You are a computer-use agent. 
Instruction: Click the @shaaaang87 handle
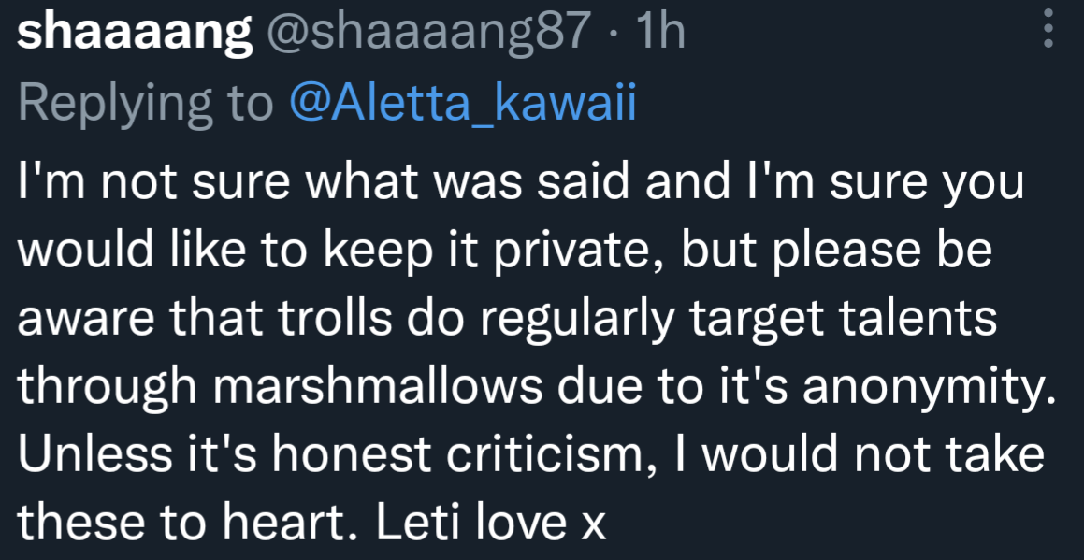pyautogui.click(x=429, y=34)
